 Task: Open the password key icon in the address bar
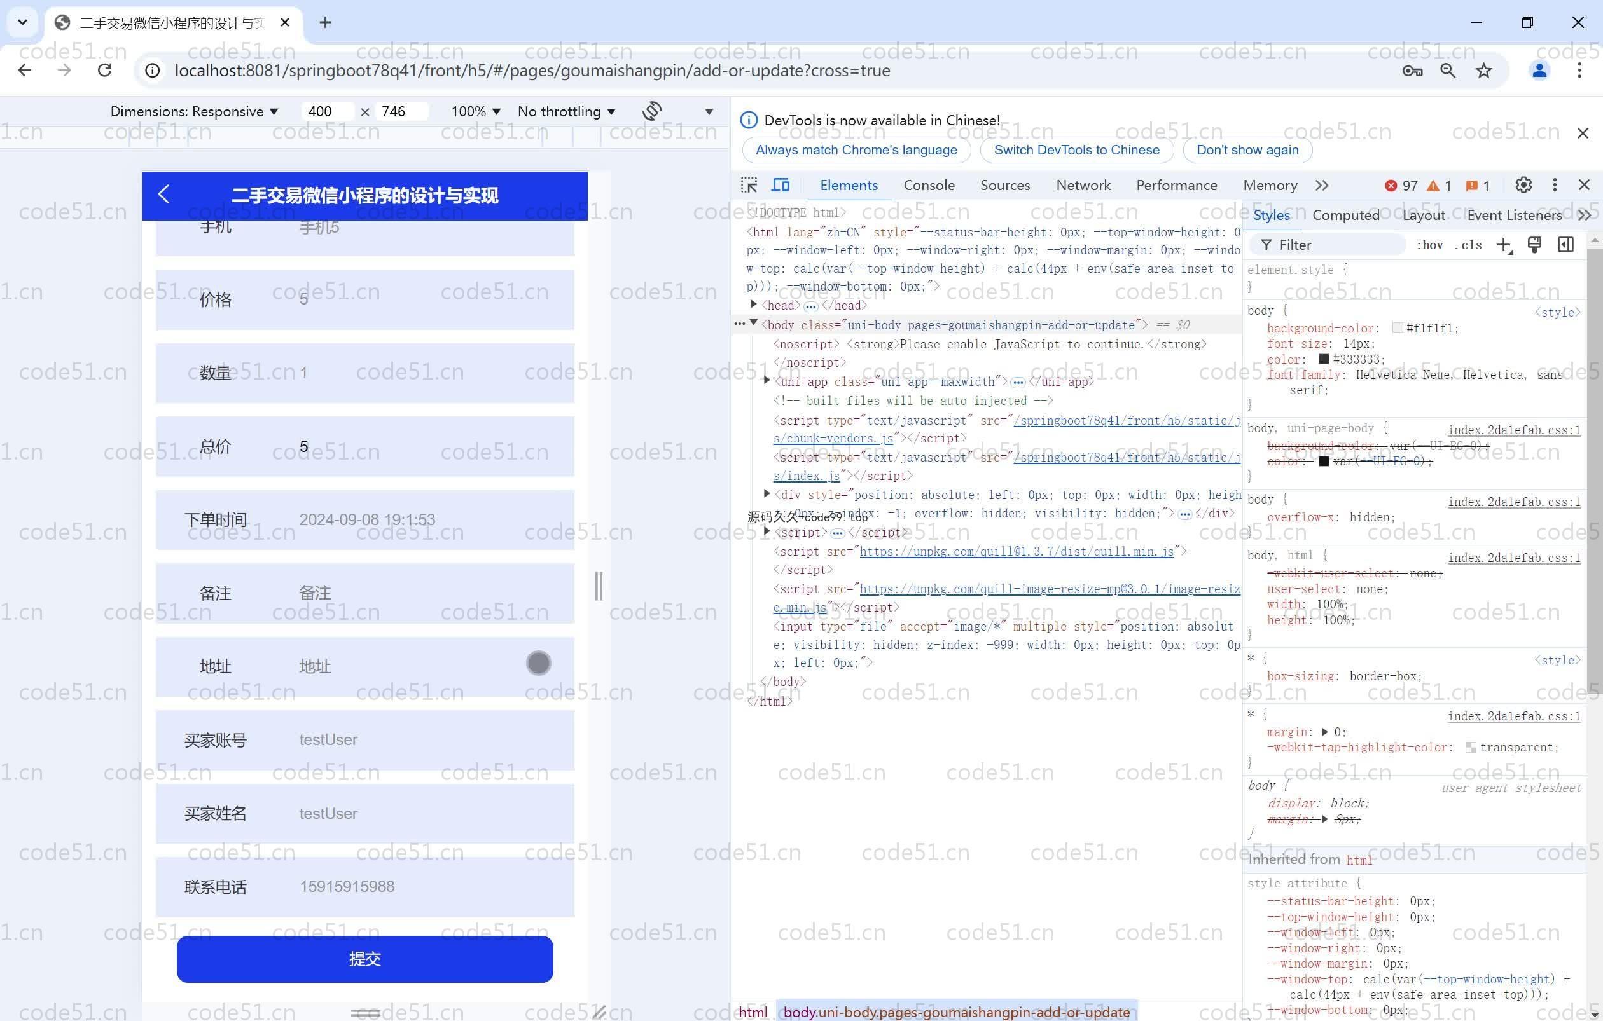pos(1412,71)
